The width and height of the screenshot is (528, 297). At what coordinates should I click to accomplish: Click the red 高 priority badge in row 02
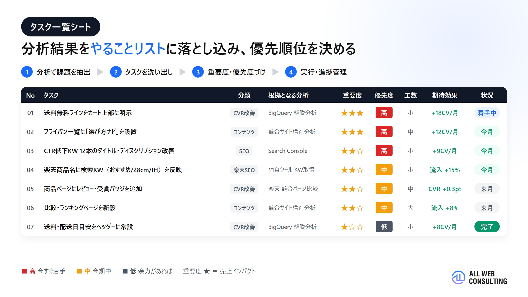384,132
